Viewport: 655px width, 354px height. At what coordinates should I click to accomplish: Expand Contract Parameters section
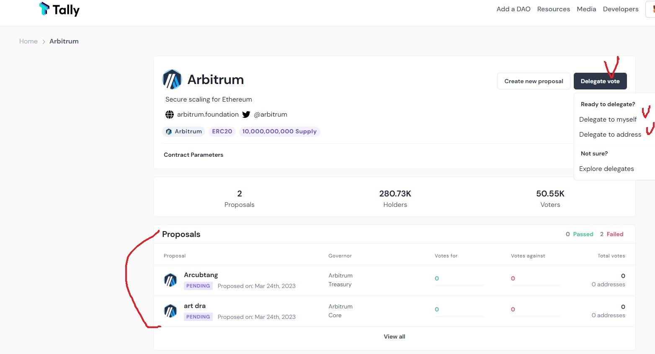193,155
